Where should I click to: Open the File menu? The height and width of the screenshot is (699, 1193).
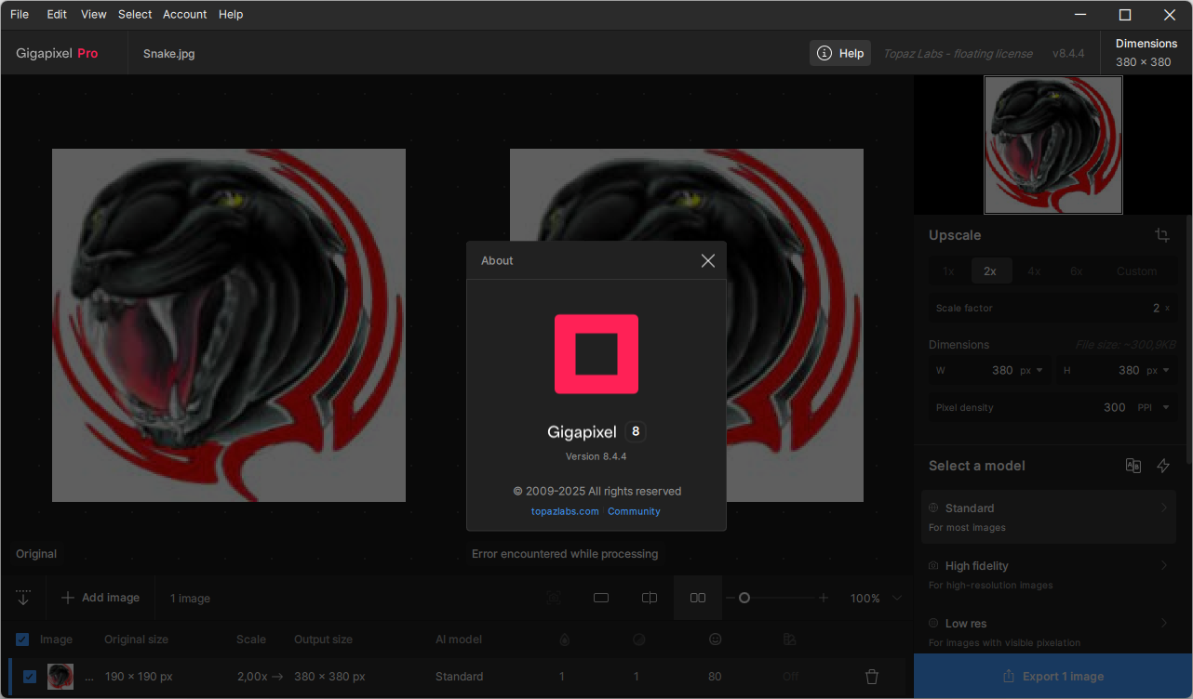click(20, 14)
